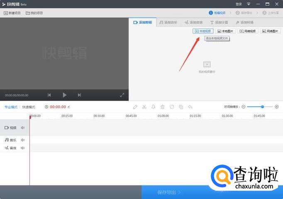Mute the music track
Viewport: 283px width, 199px height.
[x=23, y=140]
